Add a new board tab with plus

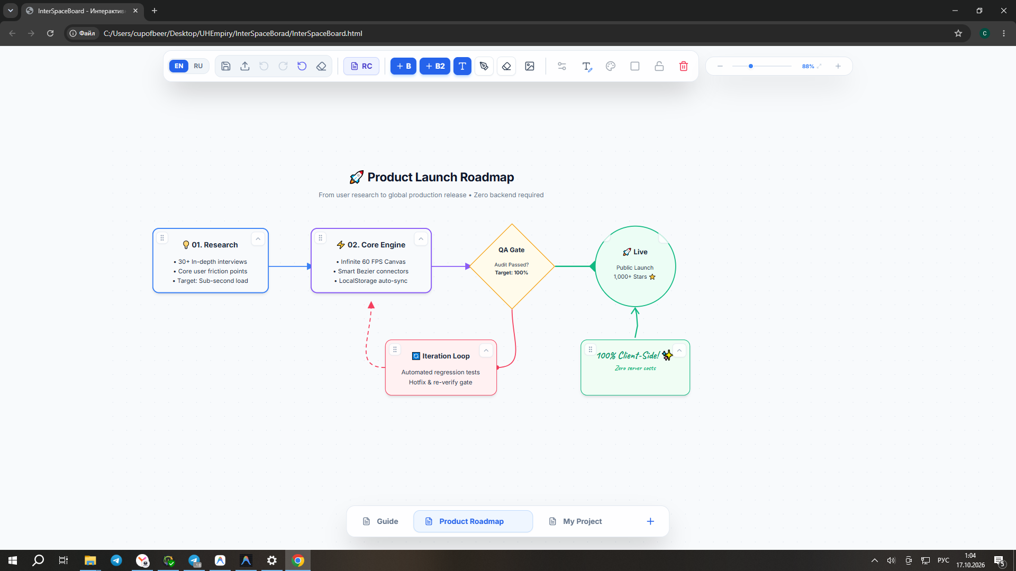(x=650, y=521)
